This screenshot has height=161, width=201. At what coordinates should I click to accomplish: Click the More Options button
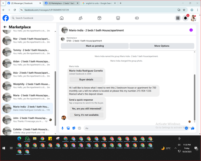click(x=162, y=46)
